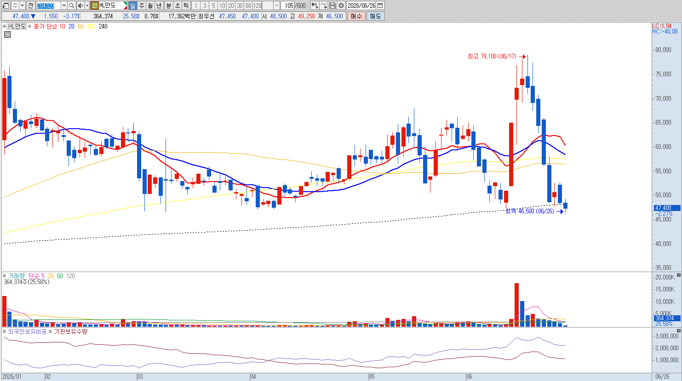Open the dropdown next to 주 selector
Image resolution: width=682 pixels, height=381 pixels.
[22, 6]
